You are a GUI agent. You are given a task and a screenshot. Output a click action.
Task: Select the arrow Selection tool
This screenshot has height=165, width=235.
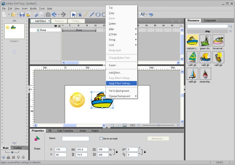tap(74, 14)
